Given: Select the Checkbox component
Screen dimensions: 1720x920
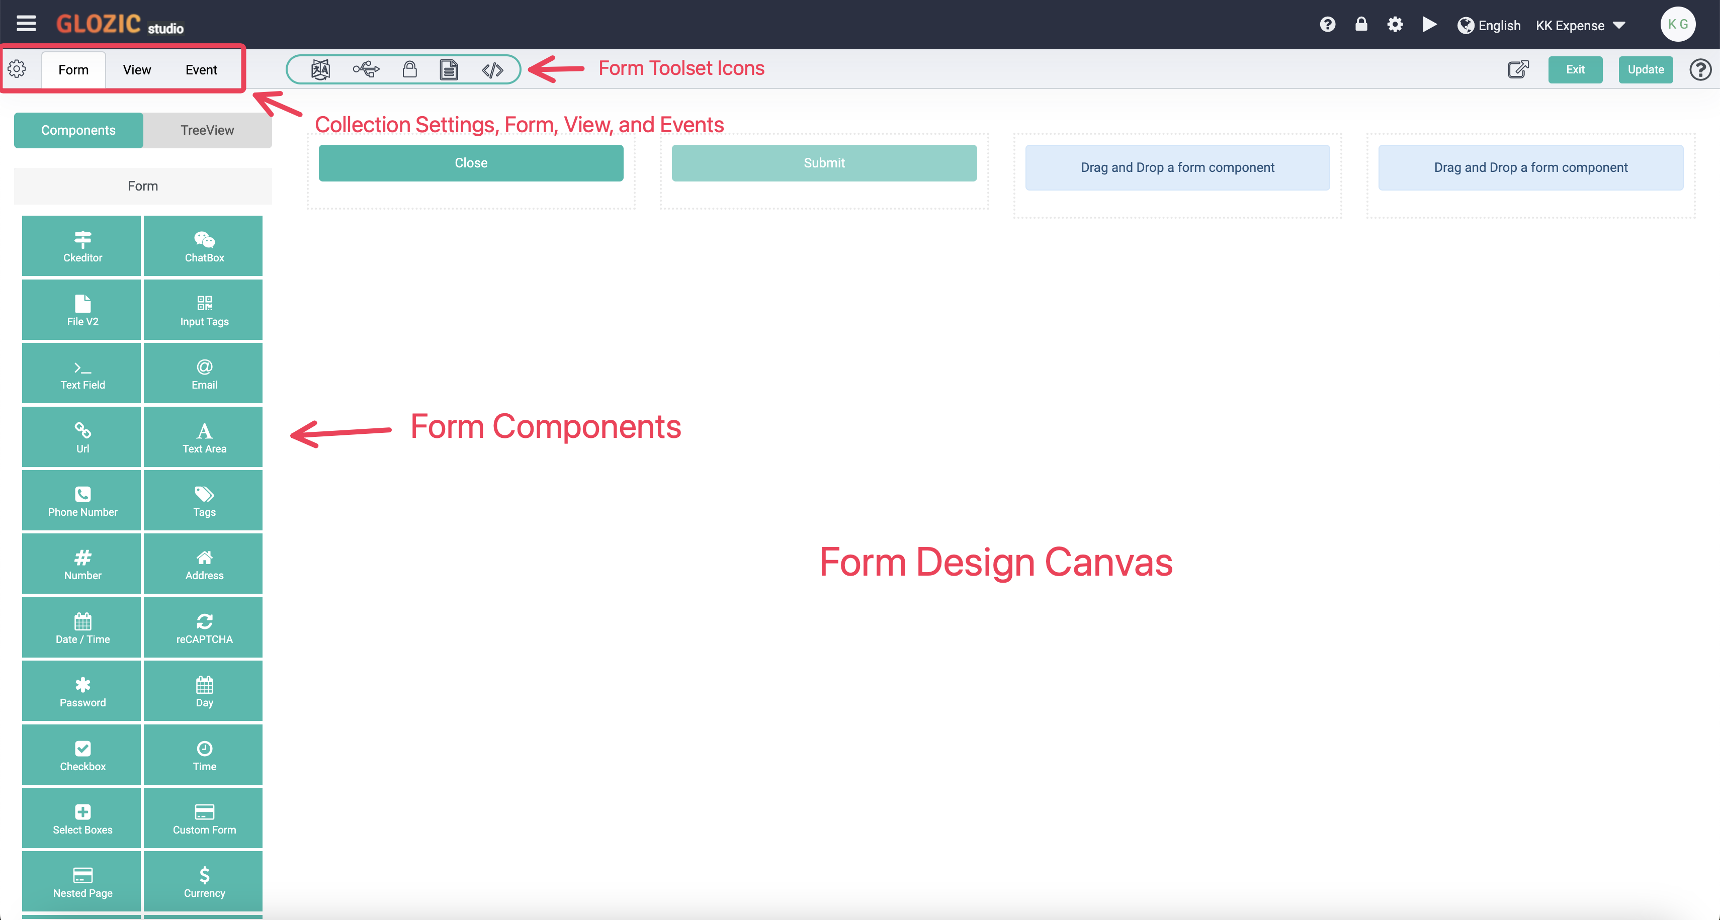Looking at the screenshot, I should (82, 755).
